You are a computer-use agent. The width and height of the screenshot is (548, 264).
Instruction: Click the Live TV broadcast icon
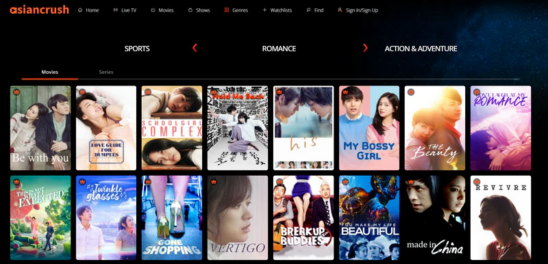116,10
